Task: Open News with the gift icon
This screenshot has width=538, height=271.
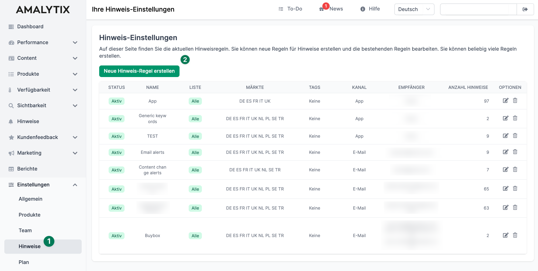Action: [322, 9]
